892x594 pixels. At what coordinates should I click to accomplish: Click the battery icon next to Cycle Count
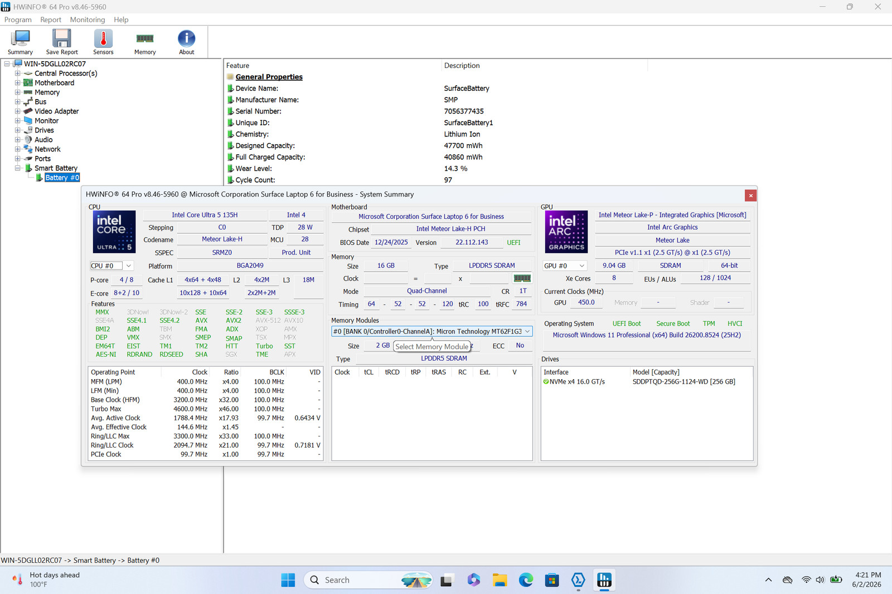click(x=230, y=180)
